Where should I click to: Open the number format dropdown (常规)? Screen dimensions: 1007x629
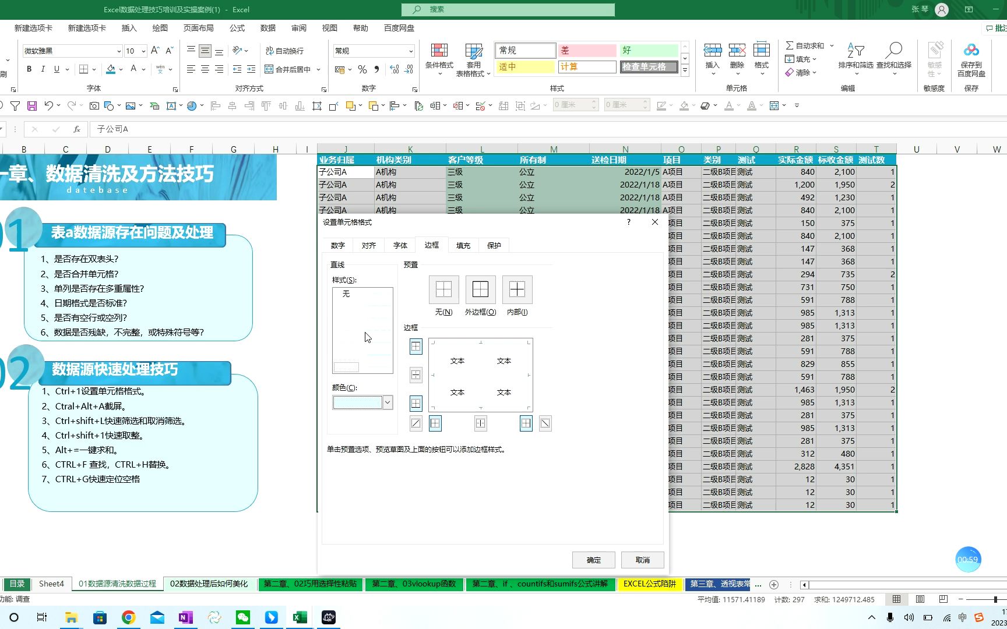(411, 51)
